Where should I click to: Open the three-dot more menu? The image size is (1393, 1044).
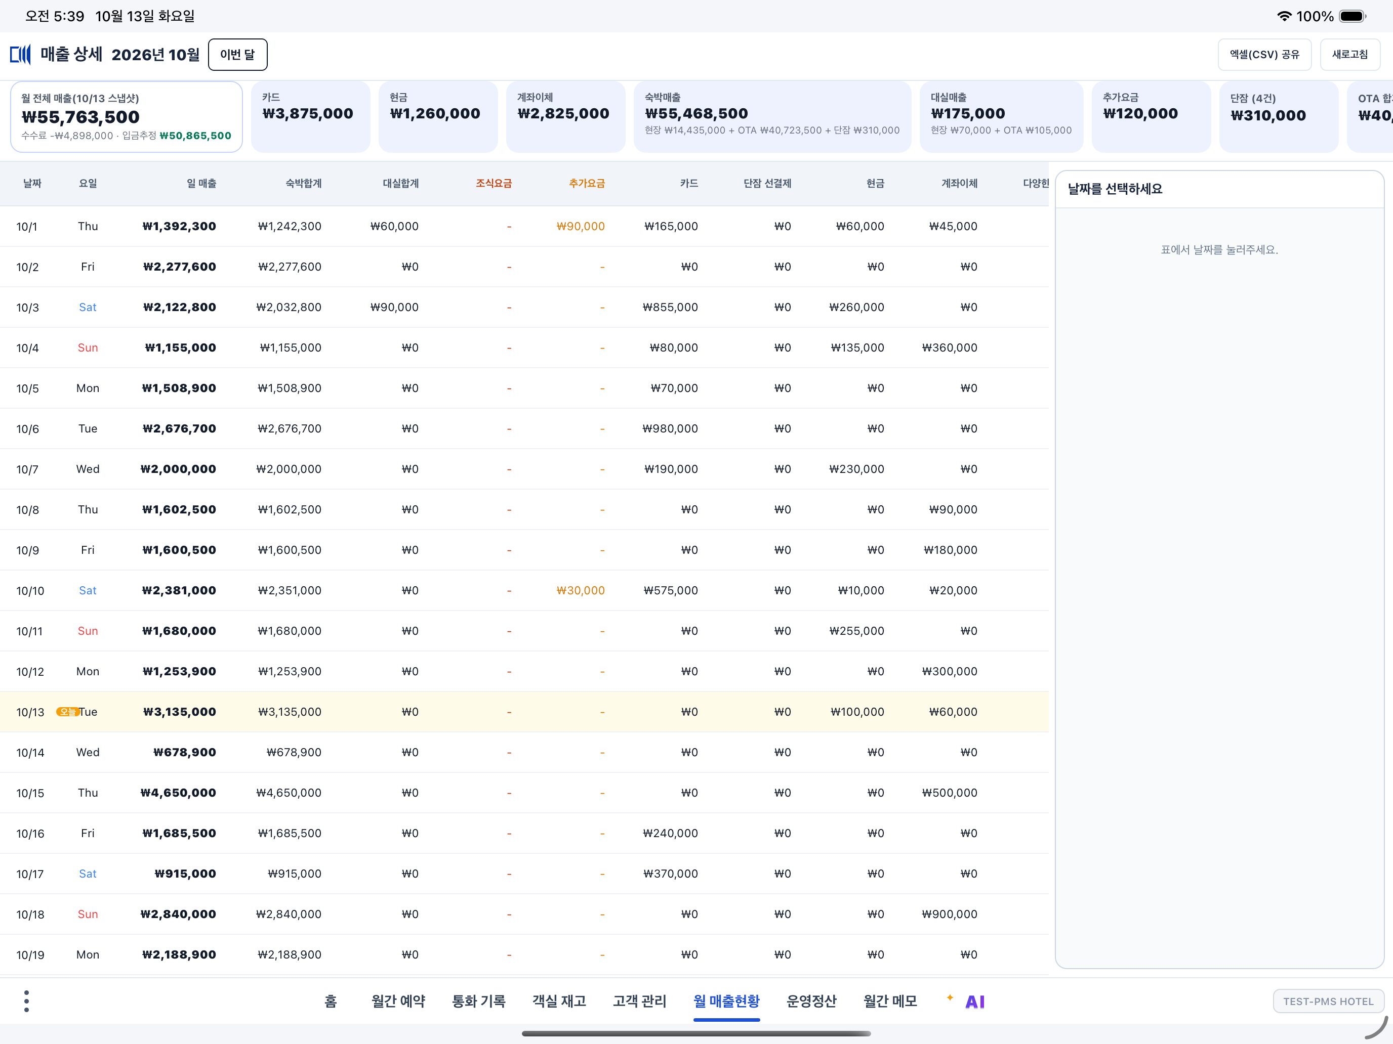click(x=26, y=1001)
